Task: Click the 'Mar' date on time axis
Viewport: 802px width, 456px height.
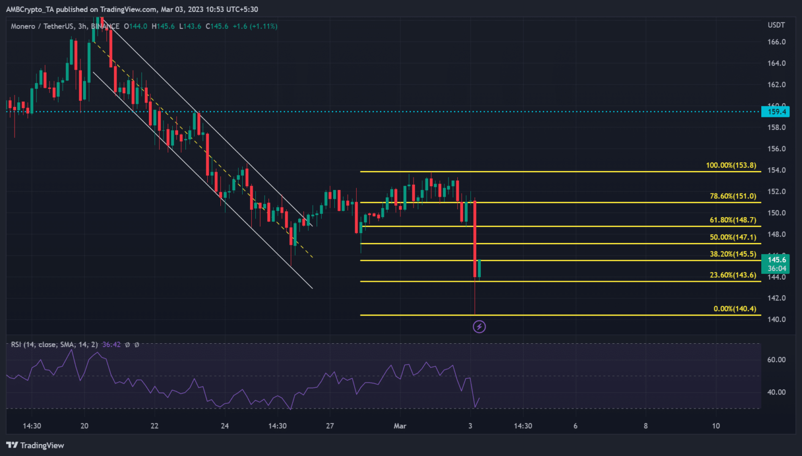Action: pyautogui.click(x=400, y=426)
